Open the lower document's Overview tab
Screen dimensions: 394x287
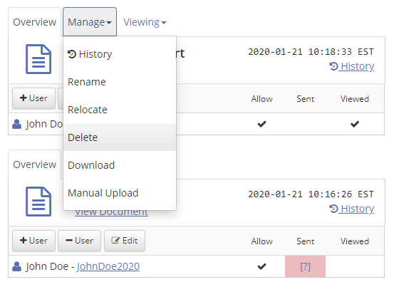[34, 165]
